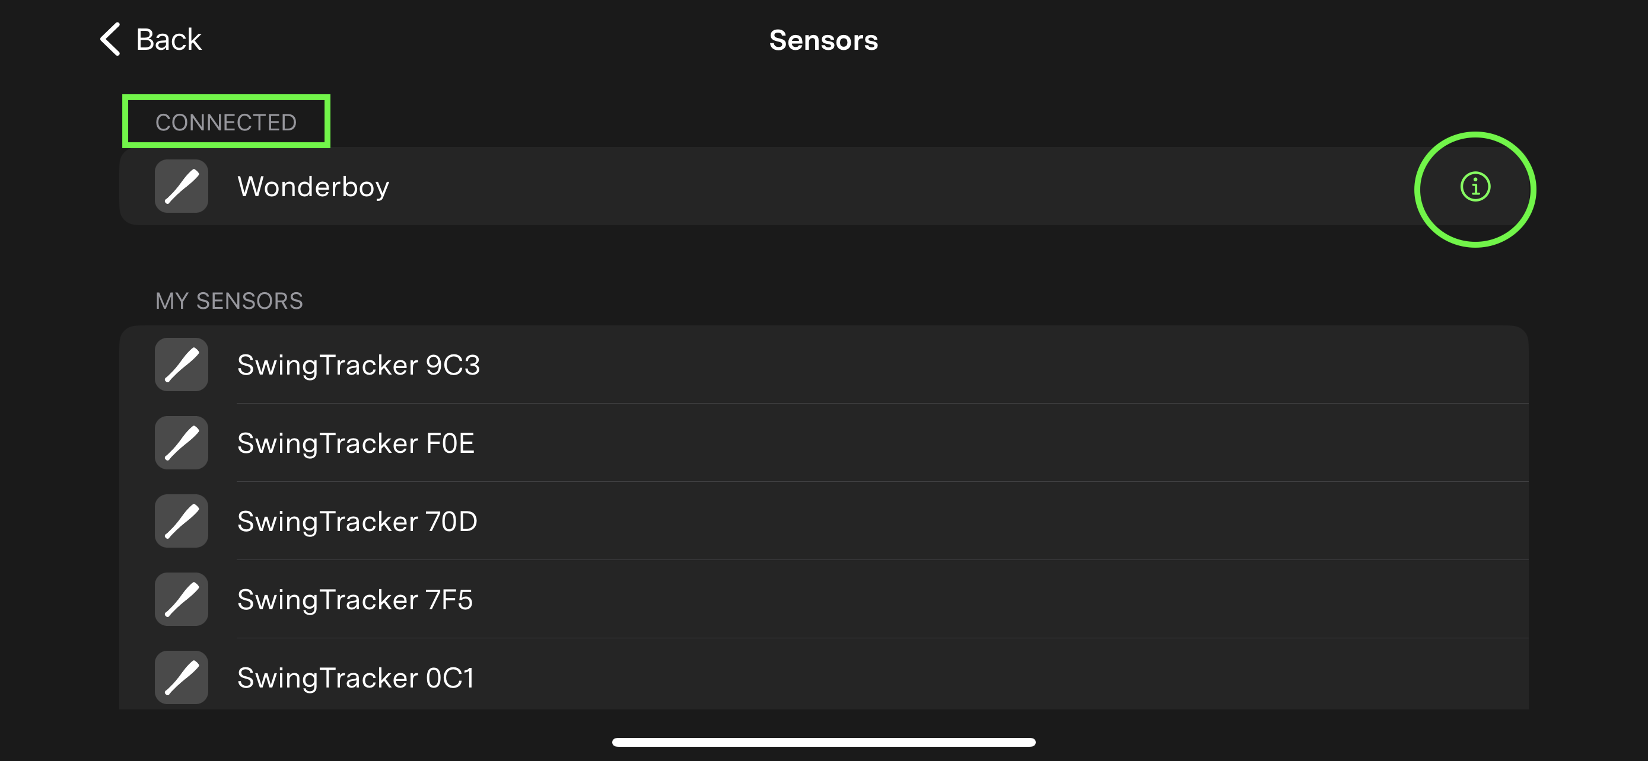
Task: Tap the home indicator bar
Action: pos(823,742)
